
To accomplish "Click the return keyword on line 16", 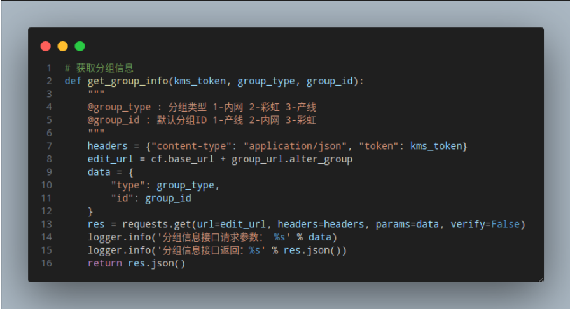I will pyautogui.click(x=105, y=263).
